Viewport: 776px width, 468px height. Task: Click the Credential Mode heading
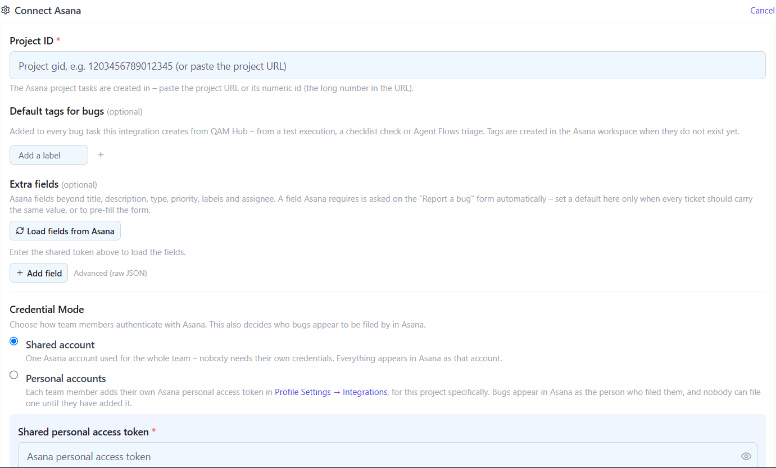47,310
